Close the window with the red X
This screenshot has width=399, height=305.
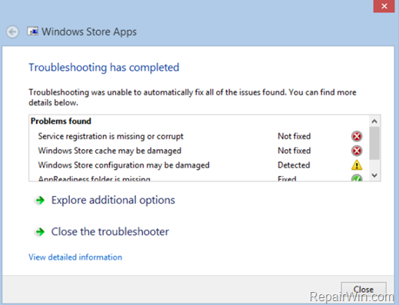pos(384,6)
